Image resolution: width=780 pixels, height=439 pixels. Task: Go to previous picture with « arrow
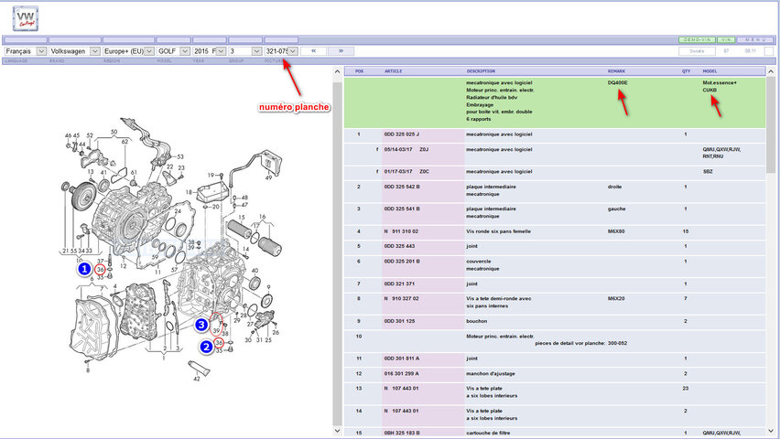click(x=313, y=50)
